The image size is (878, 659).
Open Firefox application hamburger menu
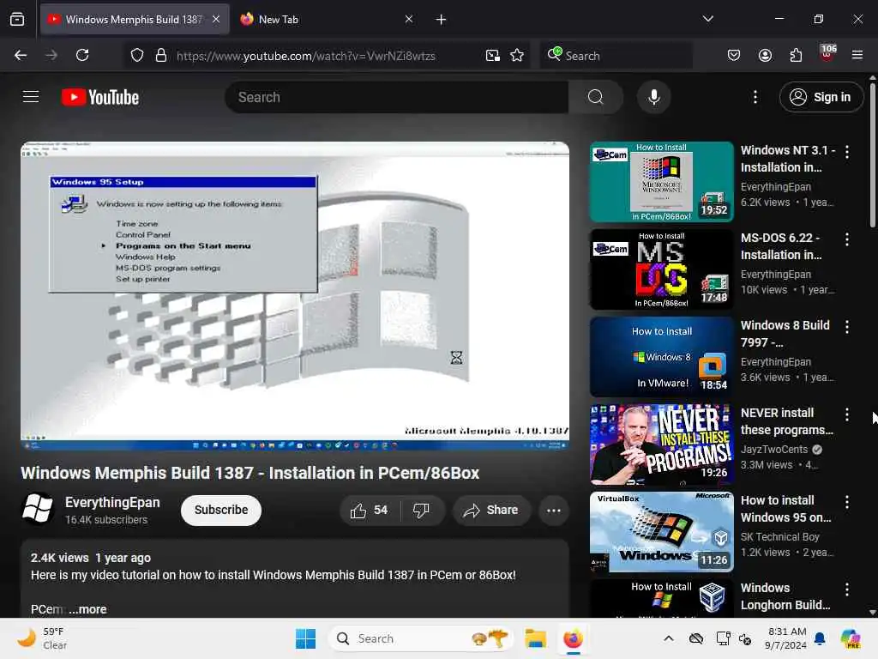857,56
